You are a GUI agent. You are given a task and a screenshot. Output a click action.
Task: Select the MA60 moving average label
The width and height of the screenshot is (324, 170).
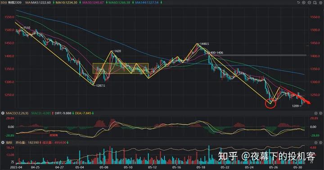point(119,3)
